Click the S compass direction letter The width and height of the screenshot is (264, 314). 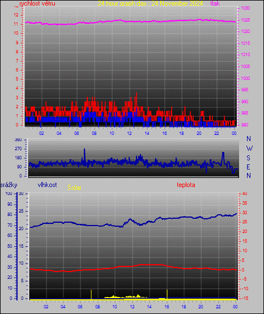pyautogui.click(x=248, y=158)
